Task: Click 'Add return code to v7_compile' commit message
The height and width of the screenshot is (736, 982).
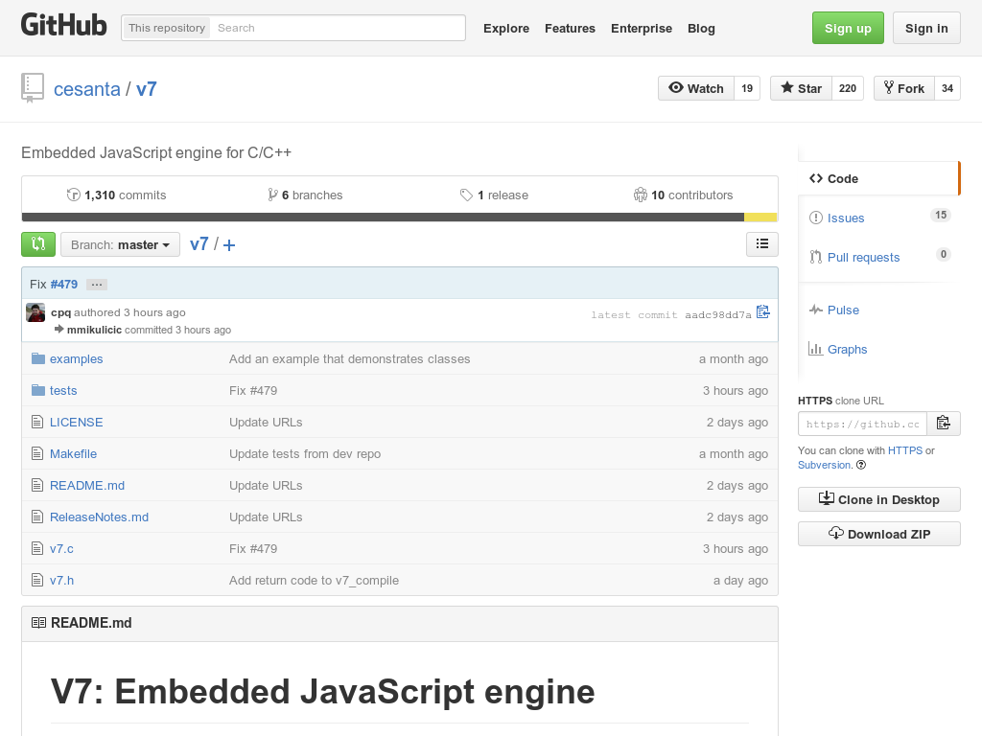Action: click(314, 580)
